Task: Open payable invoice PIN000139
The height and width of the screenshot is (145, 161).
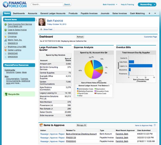Action: coord(71,138)
